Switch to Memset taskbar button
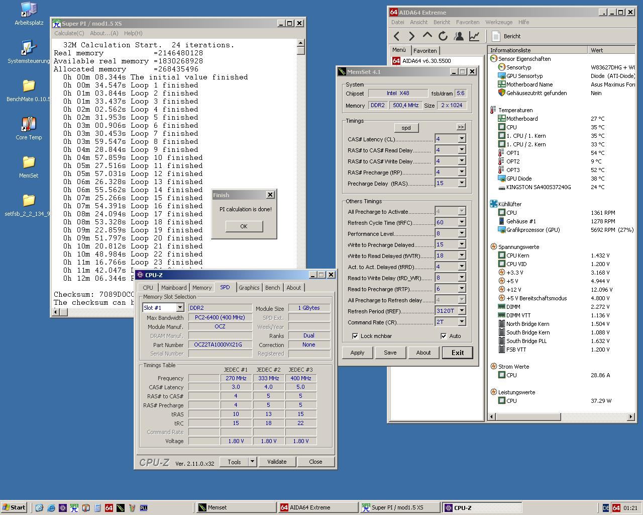Image resolution: width=643 pixels, height=515 pixels. click(x=236, y=508)
